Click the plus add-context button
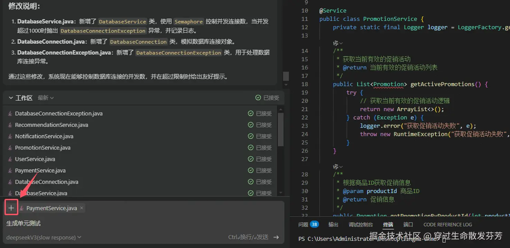The width and height of the screenshot is (510, 248). tap(11, 208)
